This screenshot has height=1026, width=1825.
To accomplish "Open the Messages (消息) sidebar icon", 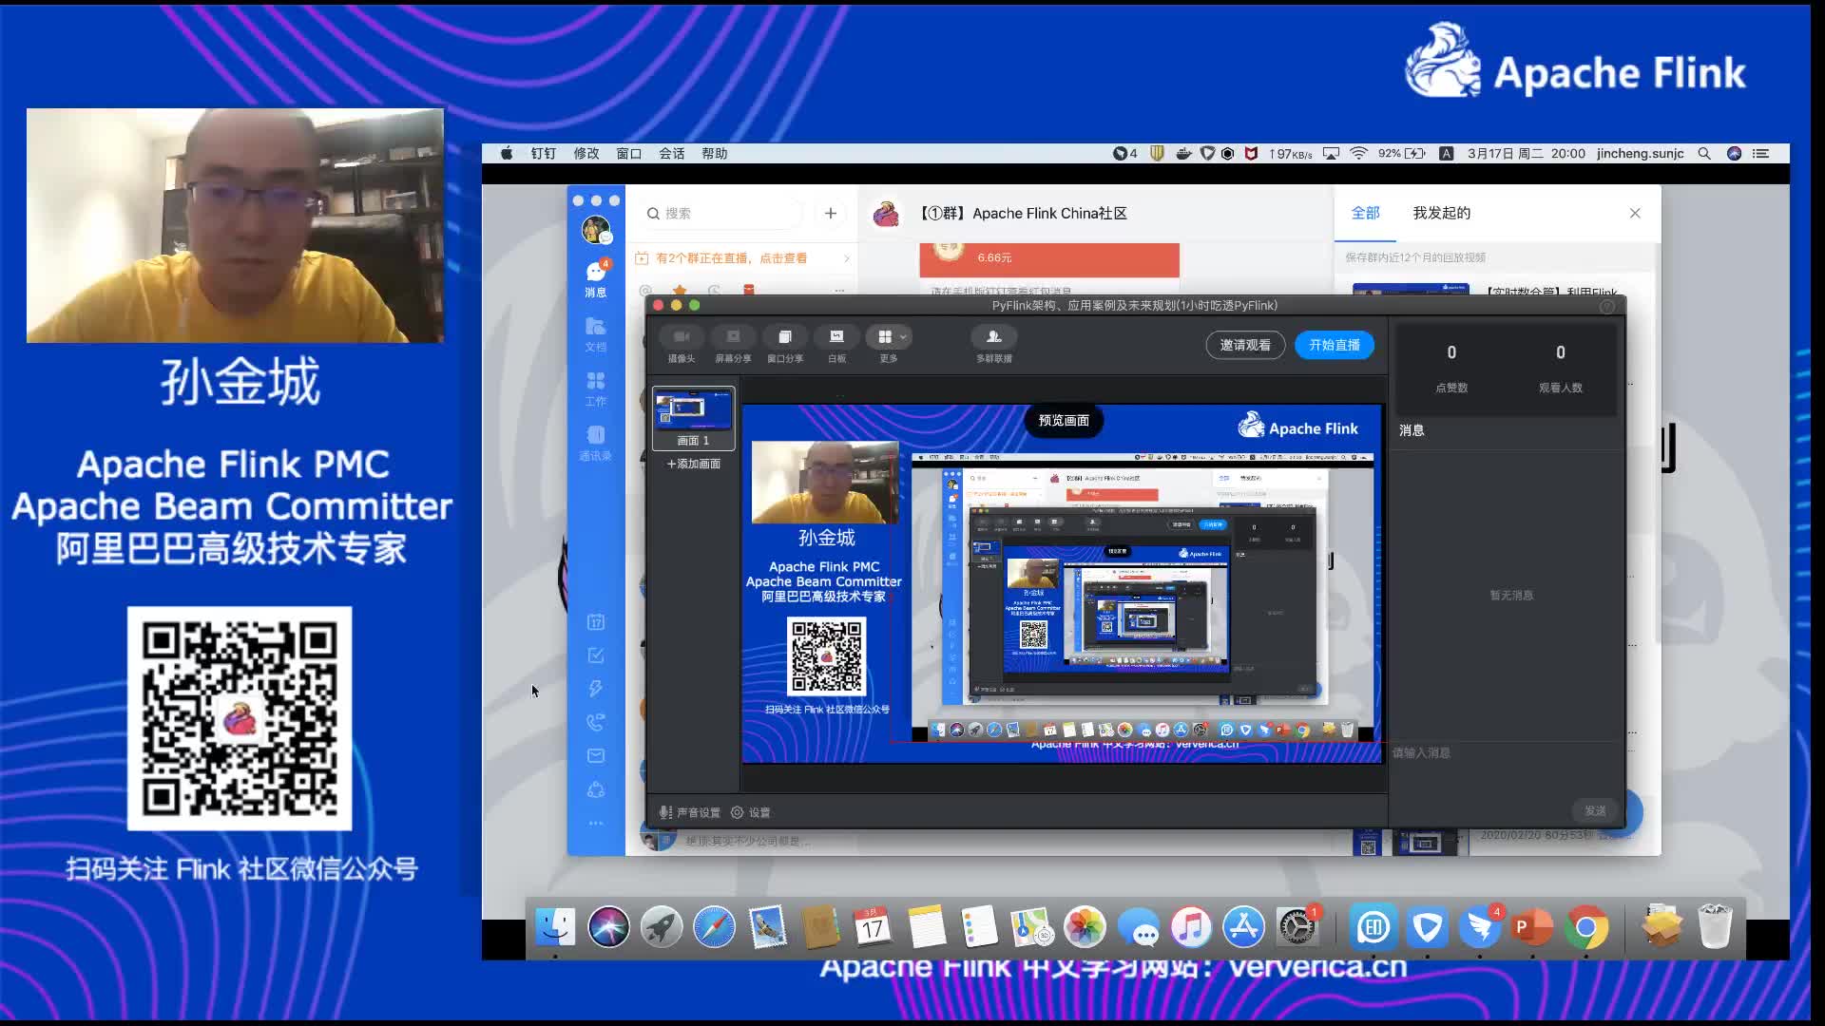I will click(x=596, y=276).
